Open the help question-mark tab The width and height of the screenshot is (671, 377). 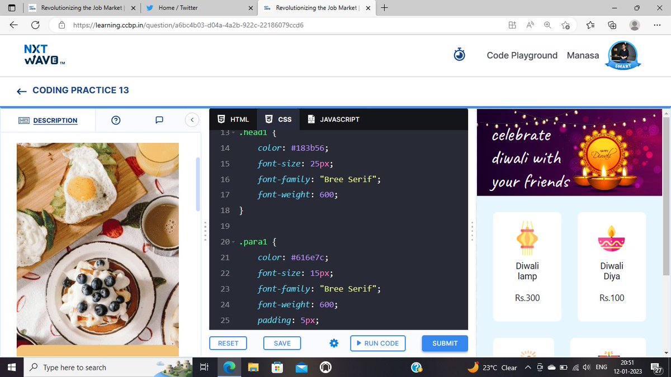(116, 120)
